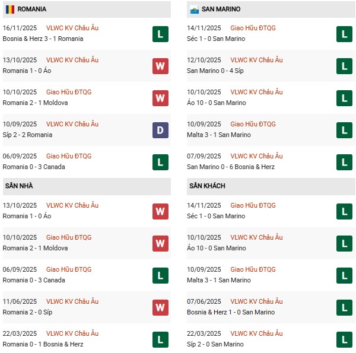Screen dimensions: 356x353
Task: Click the D badge for Síp 2 - 2 Romania
Action: click(x=160, y=130)
